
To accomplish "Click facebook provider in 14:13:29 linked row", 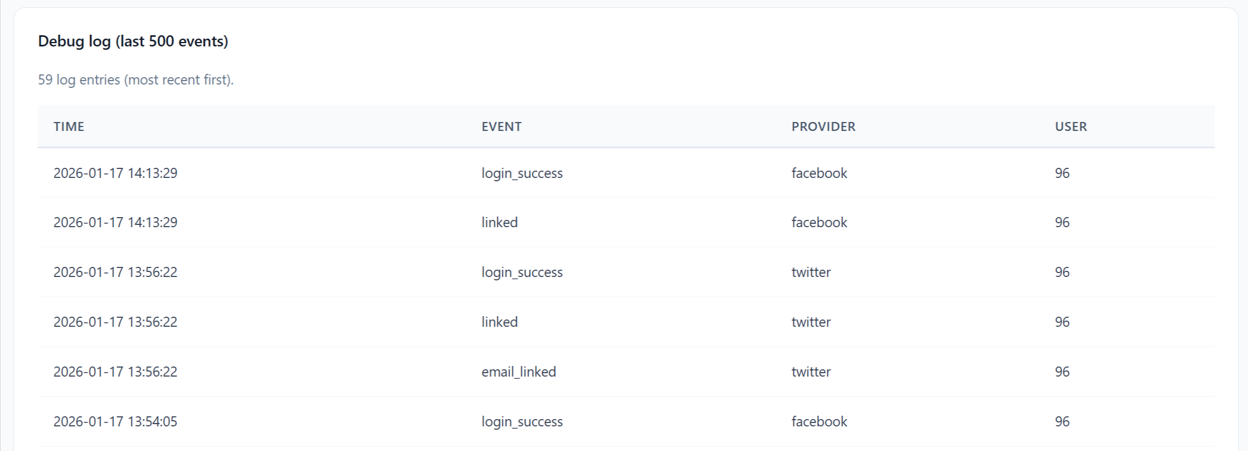I will 819,223.
